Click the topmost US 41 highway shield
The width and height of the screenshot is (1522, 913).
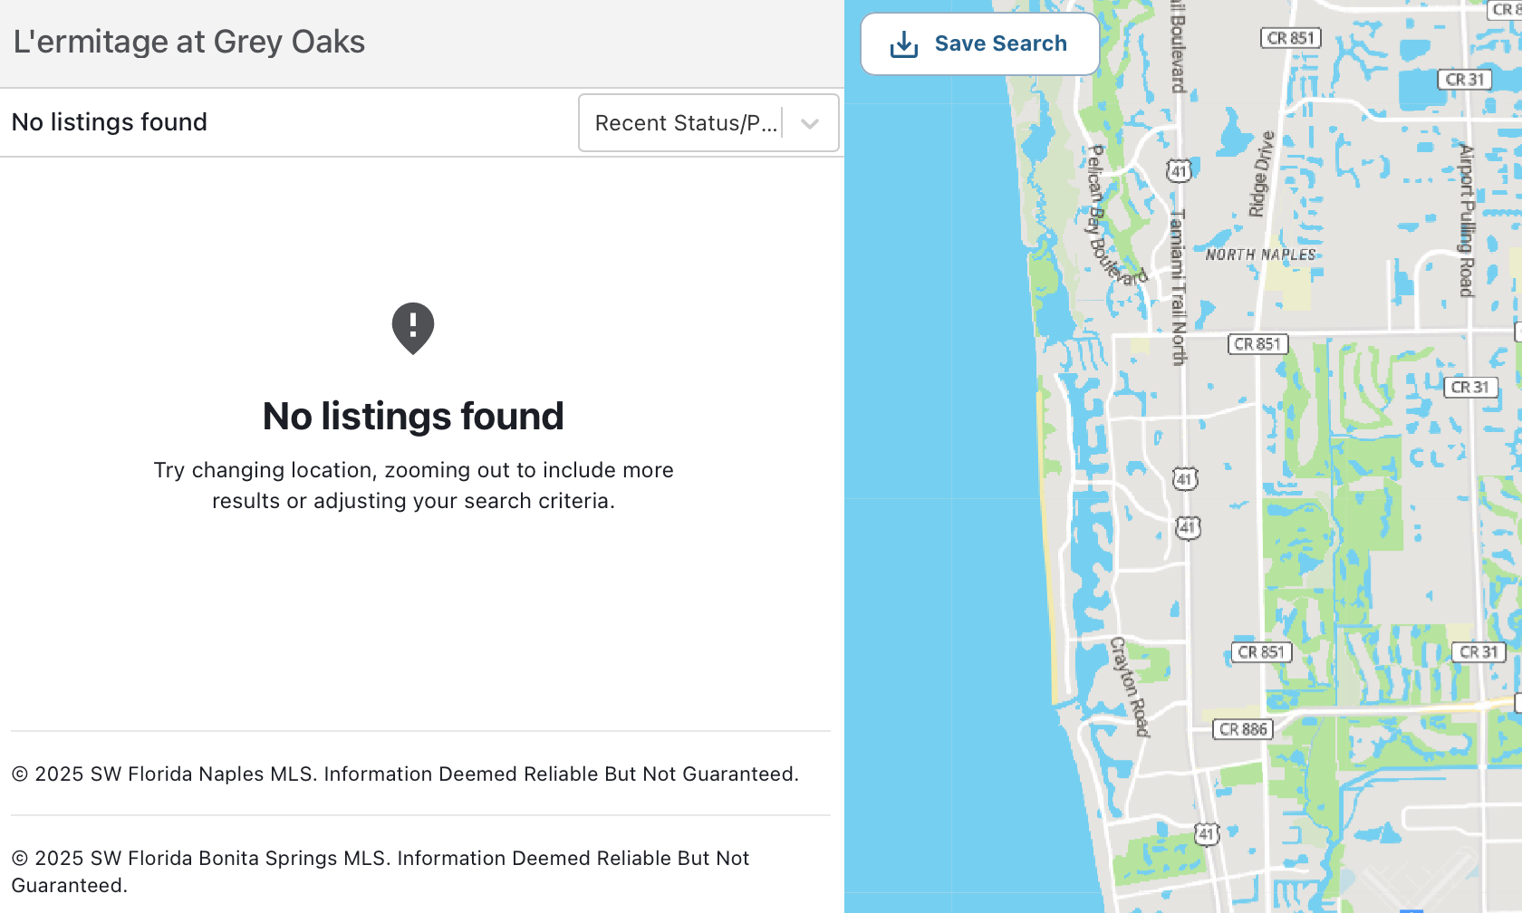point(1179,170)
